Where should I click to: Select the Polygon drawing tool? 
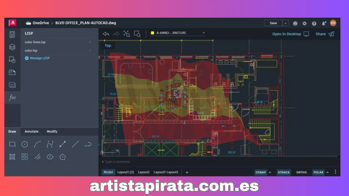click(x=62, y=157)
